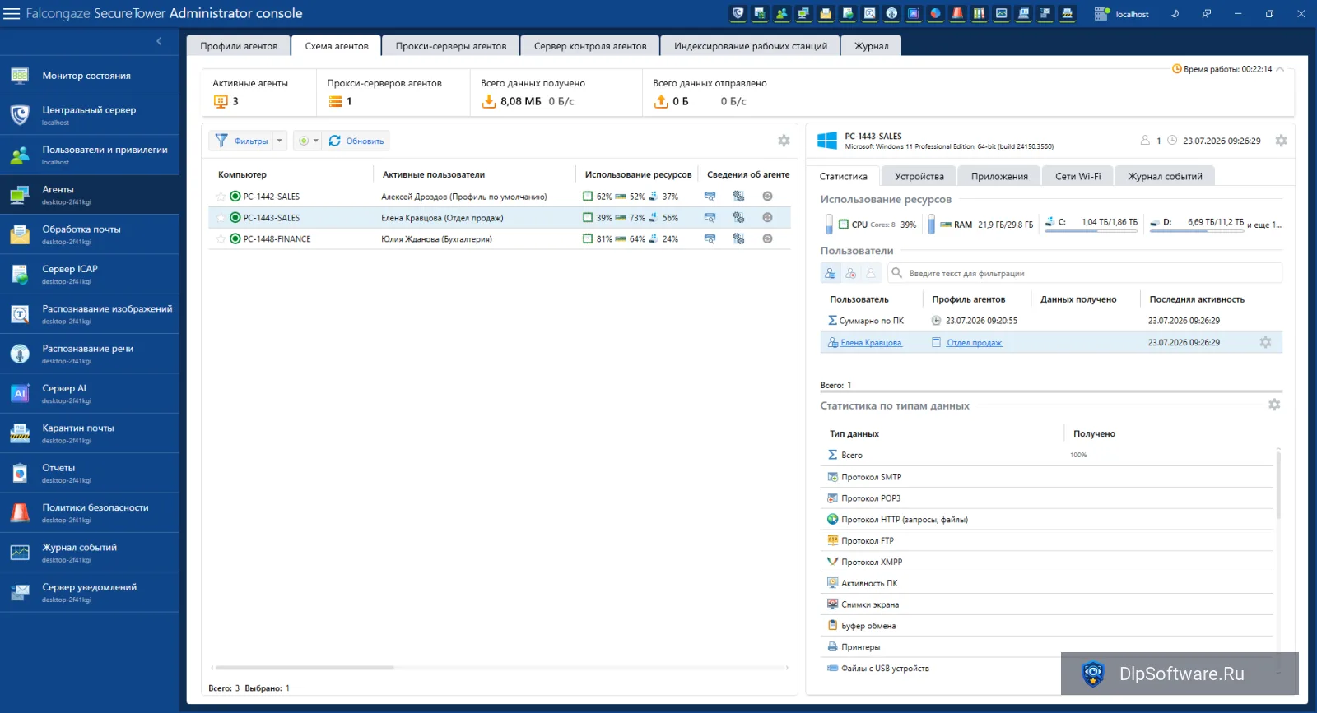Open Политики безопасности in the sidebar
Screen dimensions: 1317x713
[x=90, y=512]
